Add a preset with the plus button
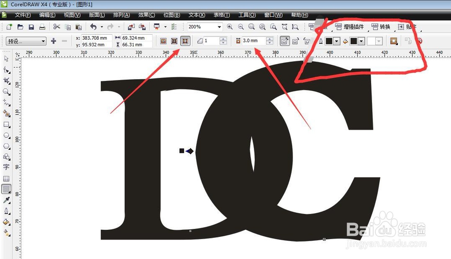The image size is (451, 259). coord(54,41)
